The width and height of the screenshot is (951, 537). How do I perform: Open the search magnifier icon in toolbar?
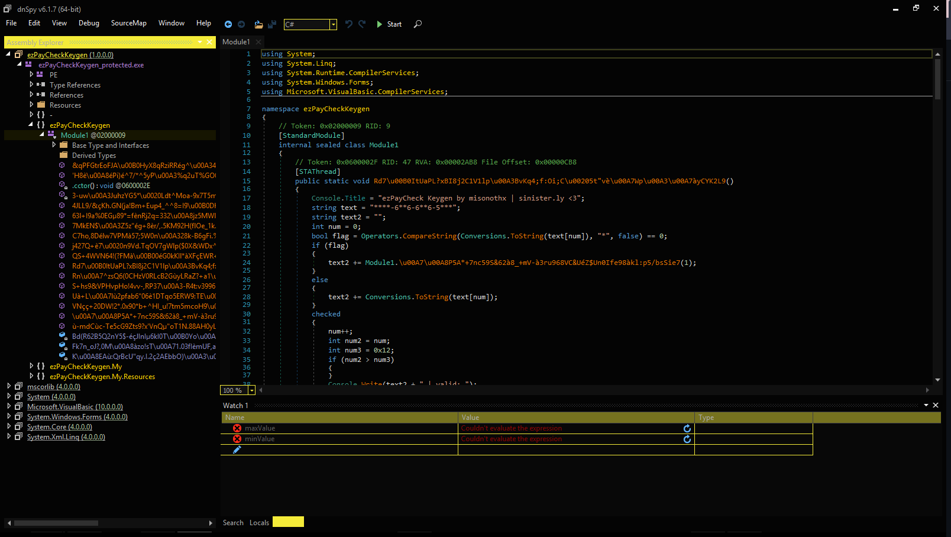click(418, 24)
